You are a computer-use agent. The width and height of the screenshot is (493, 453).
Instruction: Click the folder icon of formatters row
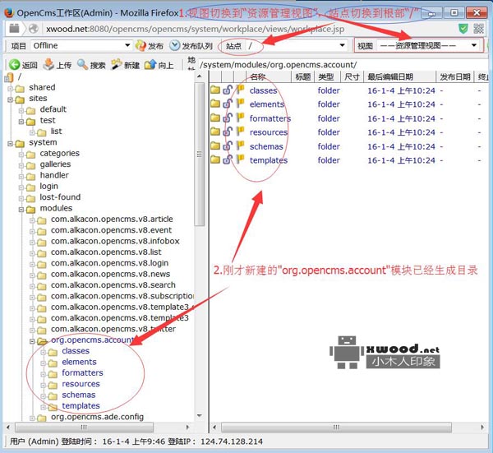click(215, 118)
